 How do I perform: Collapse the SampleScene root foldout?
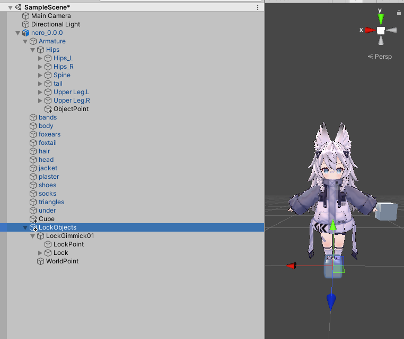10,7
